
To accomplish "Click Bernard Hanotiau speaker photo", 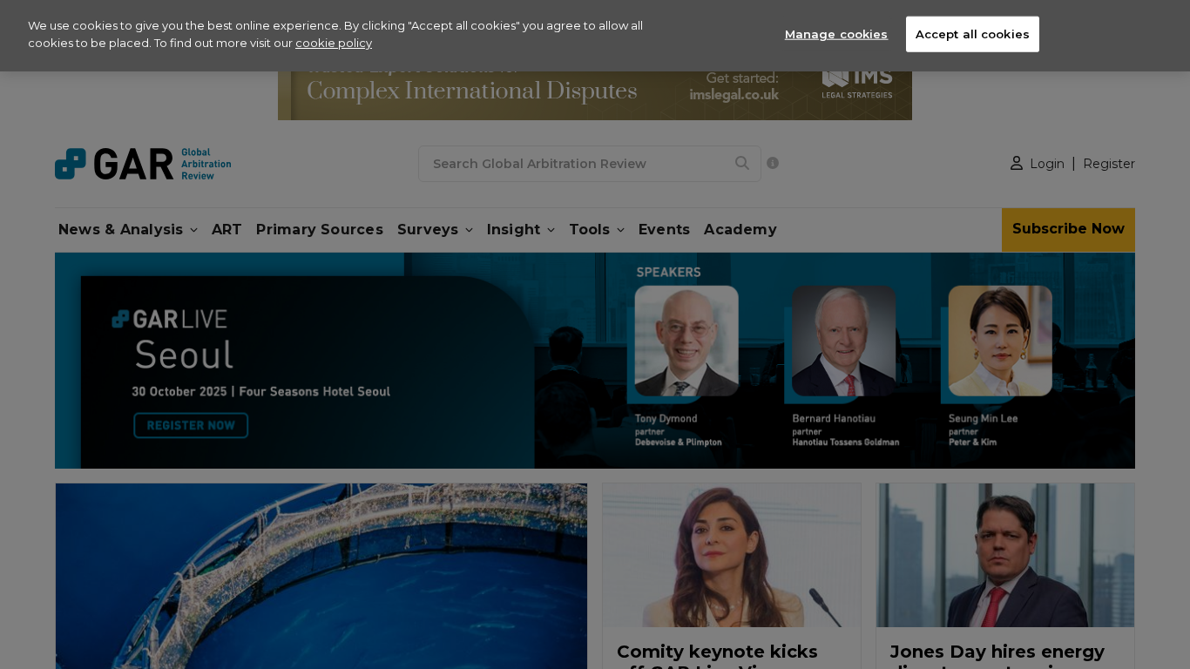I will [843, 341].
